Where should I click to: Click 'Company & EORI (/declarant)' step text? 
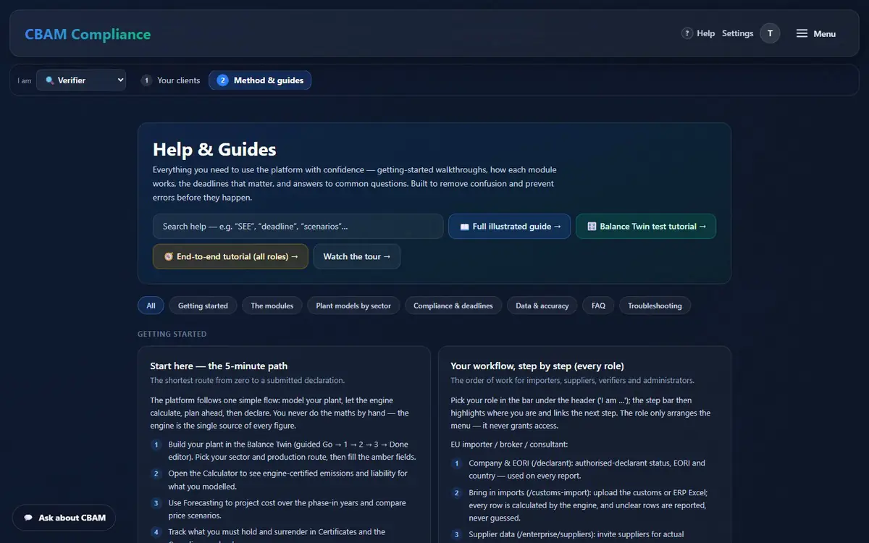click(587, 469)
